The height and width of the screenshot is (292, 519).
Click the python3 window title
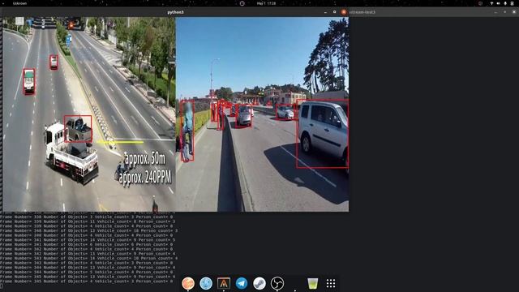[175, 12]
